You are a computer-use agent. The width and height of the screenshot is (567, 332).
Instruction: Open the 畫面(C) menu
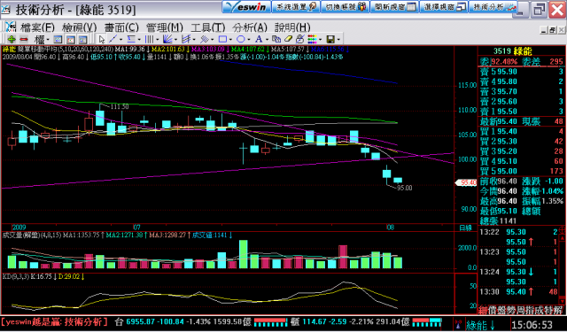pos(121,27)
